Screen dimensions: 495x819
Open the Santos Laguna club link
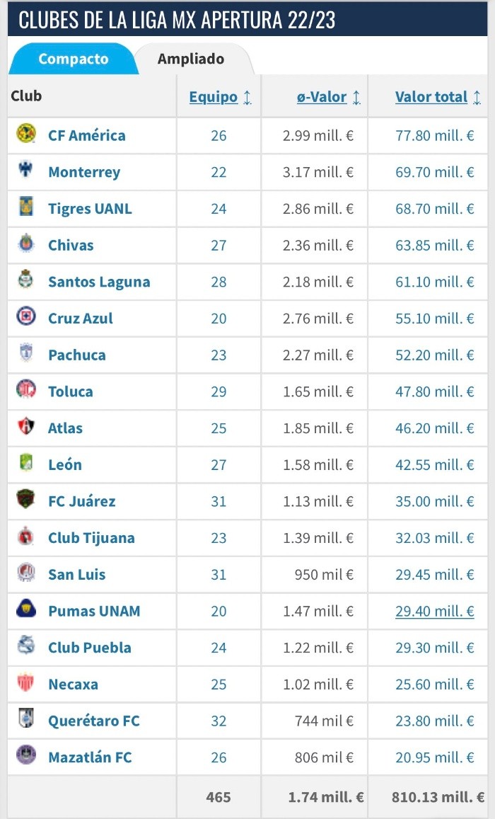99,282
